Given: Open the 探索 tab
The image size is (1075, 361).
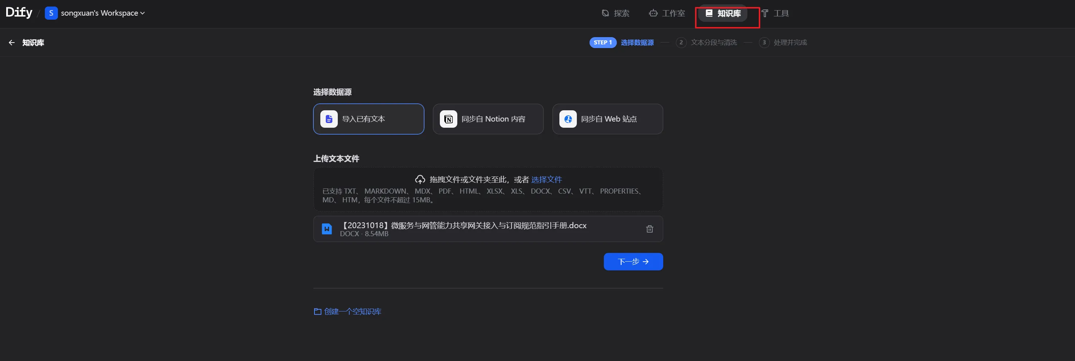Looking at the screenshot, I should coord(615,13).
